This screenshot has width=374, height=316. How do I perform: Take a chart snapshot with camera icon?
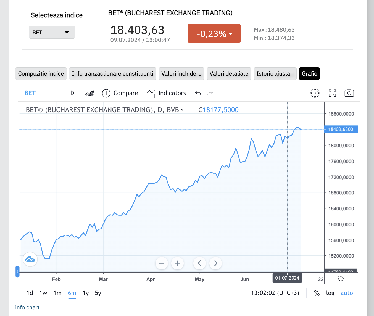pos(349,93)
